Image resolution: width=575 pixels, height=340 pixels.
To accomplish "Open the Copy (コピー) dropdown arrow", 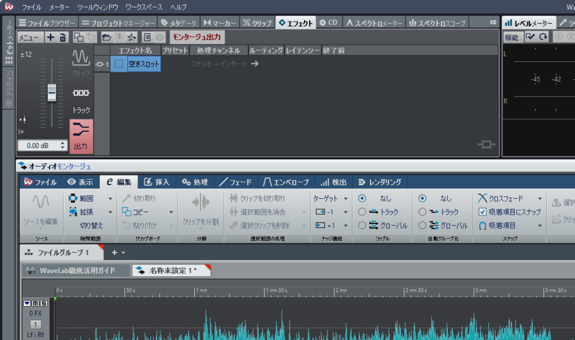I will tap(171, 212).
